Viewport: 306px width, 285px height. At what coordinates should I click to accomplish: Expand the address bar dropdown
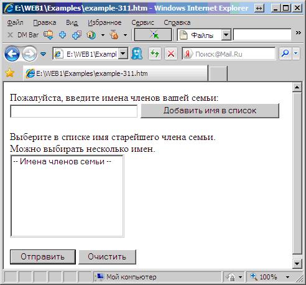pyautogui.click(x=123, y=54)
